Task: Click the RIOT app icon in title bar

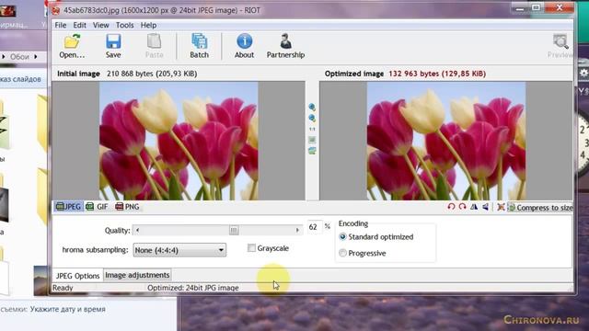Action: (x=56, y=10)
